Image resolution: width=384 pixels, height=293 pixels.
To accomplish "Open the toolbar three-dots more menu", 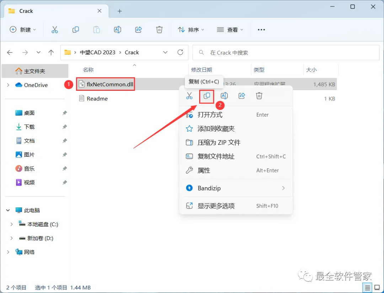I will pyautogui.click(x=261, y=29).
